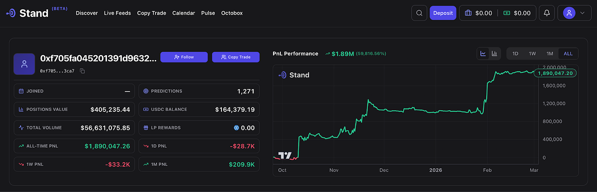
Task: Click the USDC Balance wallet icon
Action: 146,109
